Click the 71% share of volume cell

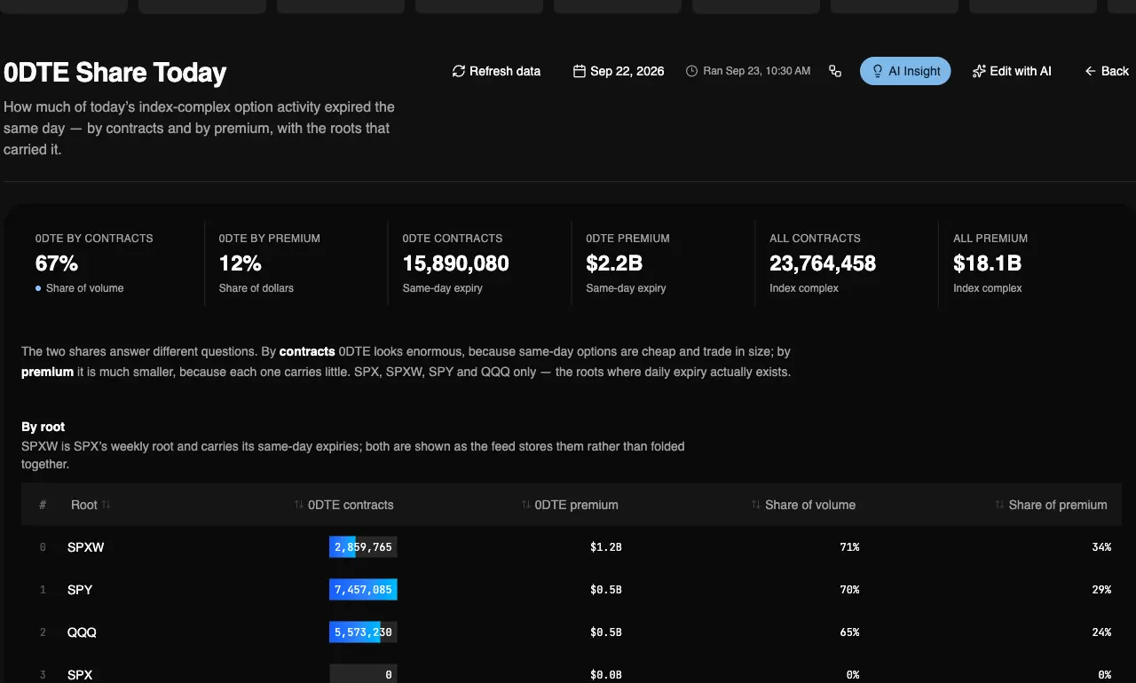click(x=849, y=547)
